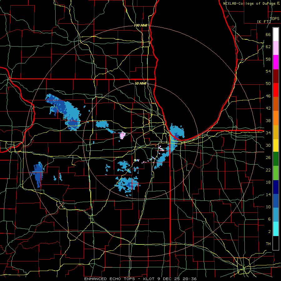Pick the magenta legend color block
This screenshot has height=281, width=281.
tap(276, 62)
